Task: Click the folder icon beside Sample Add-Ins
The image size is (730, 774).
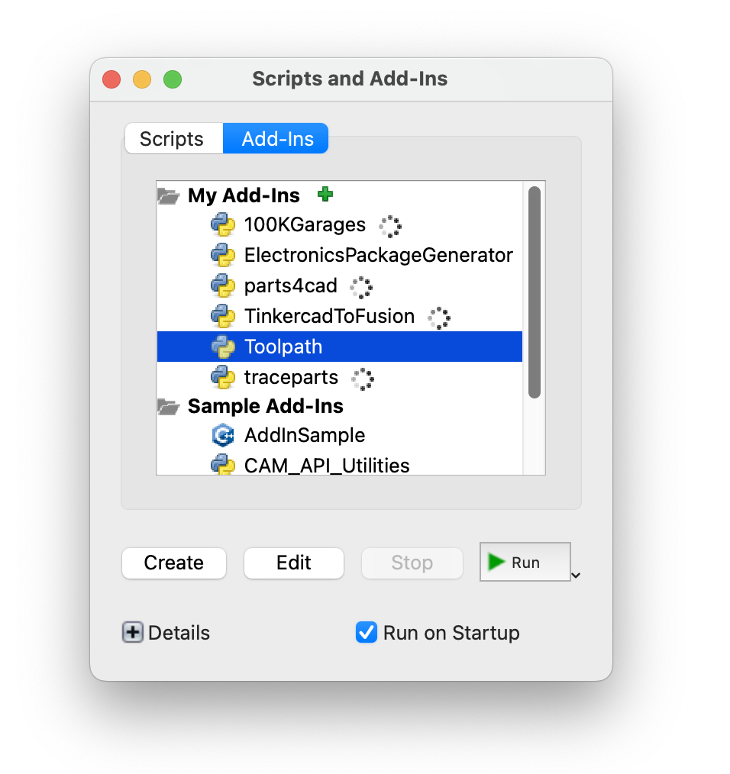Action: point(169,406)
